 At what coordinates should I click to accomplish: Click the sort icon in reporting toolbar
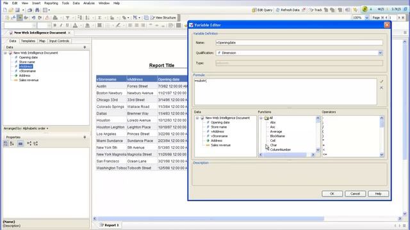87,18
